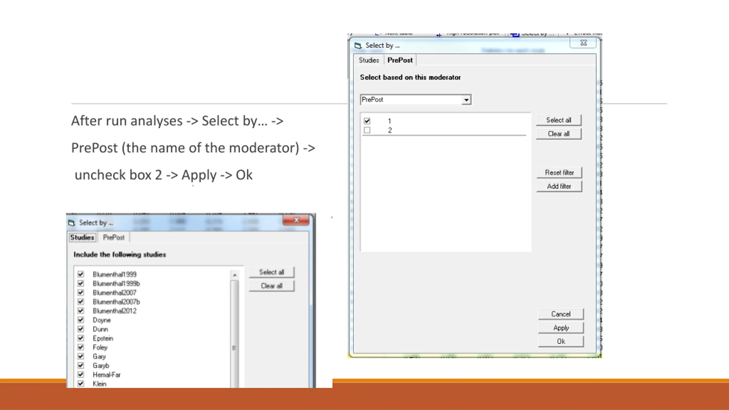Viewport: 729px width, 410px height.
Task: Toggle the Garyb study checkbox
Action: (81, 365)
